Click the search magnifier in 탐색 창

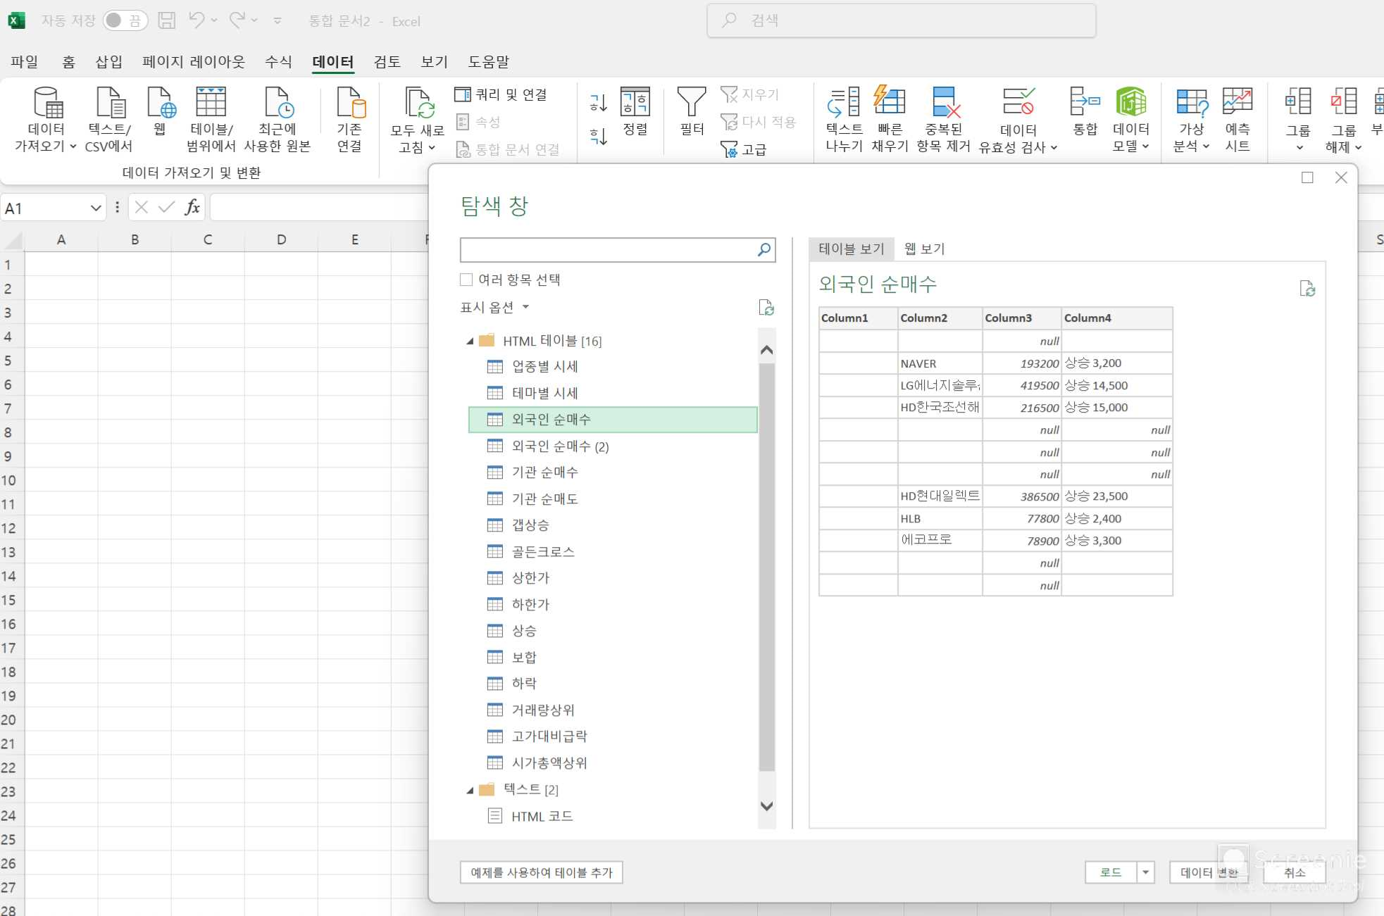764,249
